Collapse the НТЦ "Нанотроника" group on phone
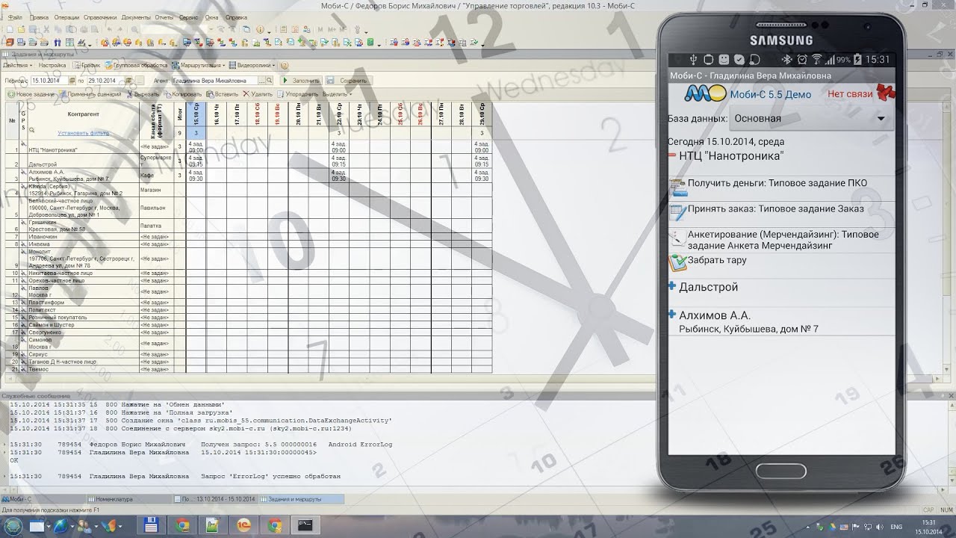Screen dimensions: 956x538 (672, 156)
